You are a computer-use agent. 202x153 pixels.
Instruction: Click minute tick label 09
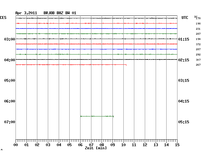click(x=112, y=145)
